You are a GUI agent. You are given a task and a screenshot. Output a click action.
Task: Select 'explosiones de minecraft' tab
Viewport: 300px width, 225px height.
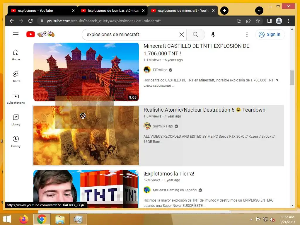click(x=183, y=11)
